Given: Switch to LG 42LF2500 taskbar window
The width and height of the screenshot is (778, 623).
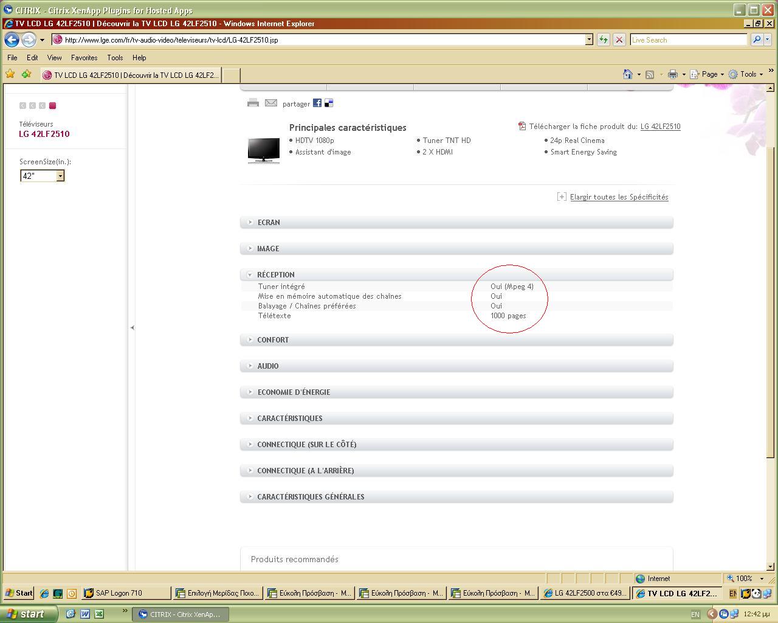Looking at the screenshot, I should click(x=585, y=593).
